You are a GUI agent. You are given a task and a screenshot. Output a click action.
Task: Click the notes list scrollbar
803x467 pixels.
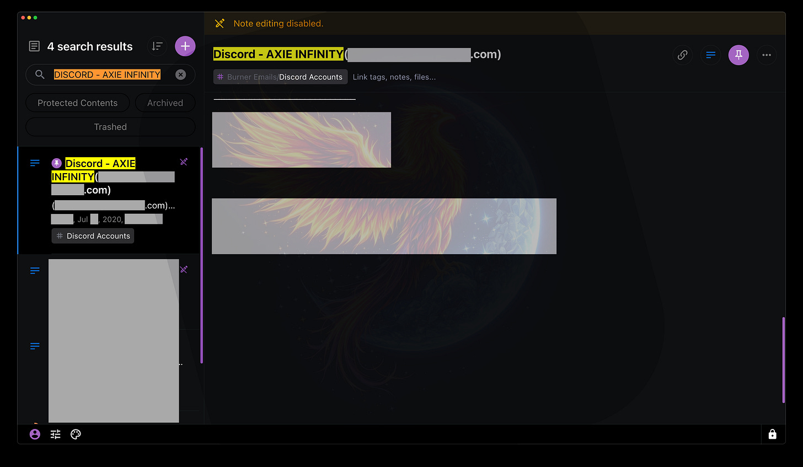[201, 255]
